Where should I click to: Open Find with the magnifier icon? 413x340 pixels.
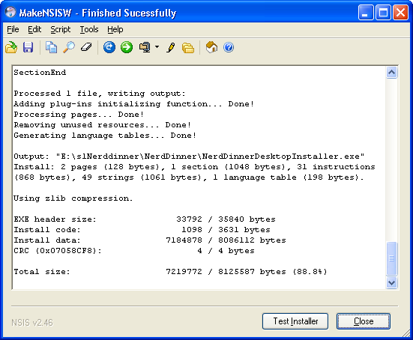(x=69, y=48)
